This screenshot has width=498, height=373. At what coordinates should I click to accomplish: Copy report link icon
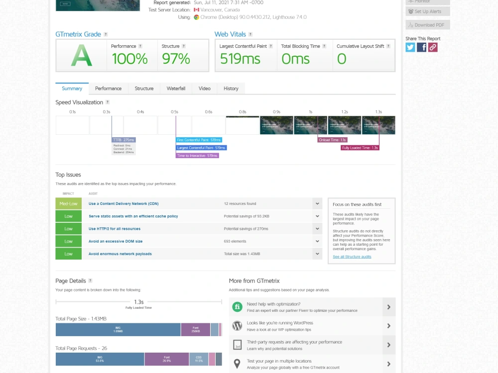click(x=433, y=47)
